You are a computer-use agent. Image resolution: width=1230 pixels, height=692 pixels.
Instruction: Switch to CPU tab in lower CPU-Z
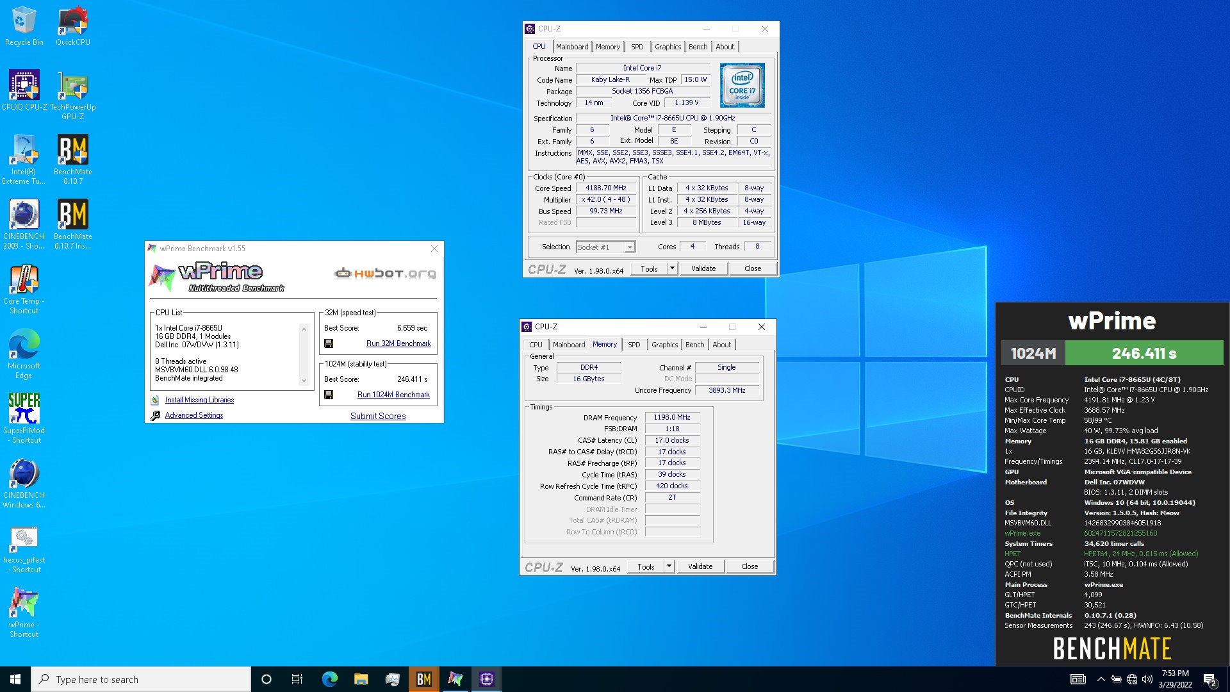tap(536, 345)
